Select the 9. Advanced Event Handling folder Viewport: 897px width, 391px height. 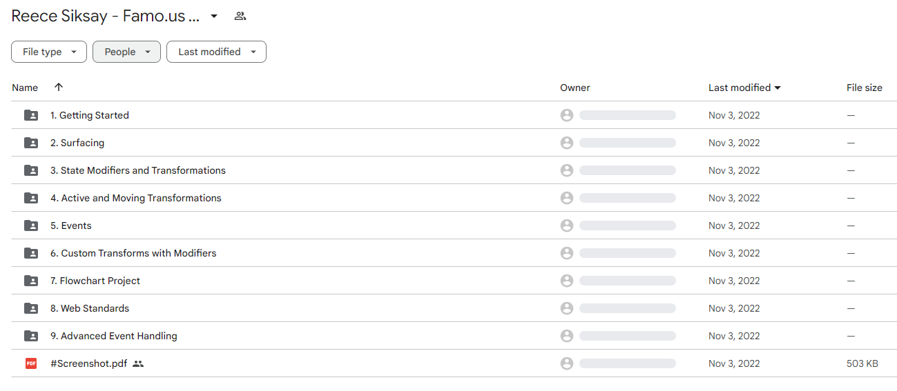point(454,336)
